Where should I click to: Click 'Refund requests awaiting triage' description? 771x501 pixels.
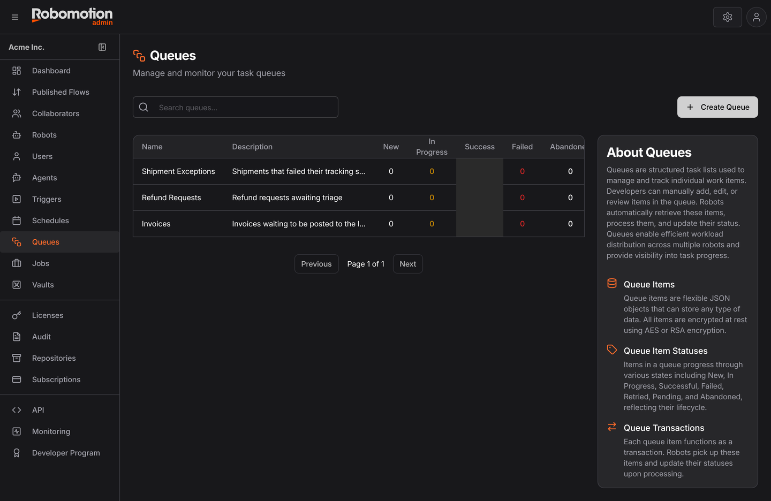[287, 198]
